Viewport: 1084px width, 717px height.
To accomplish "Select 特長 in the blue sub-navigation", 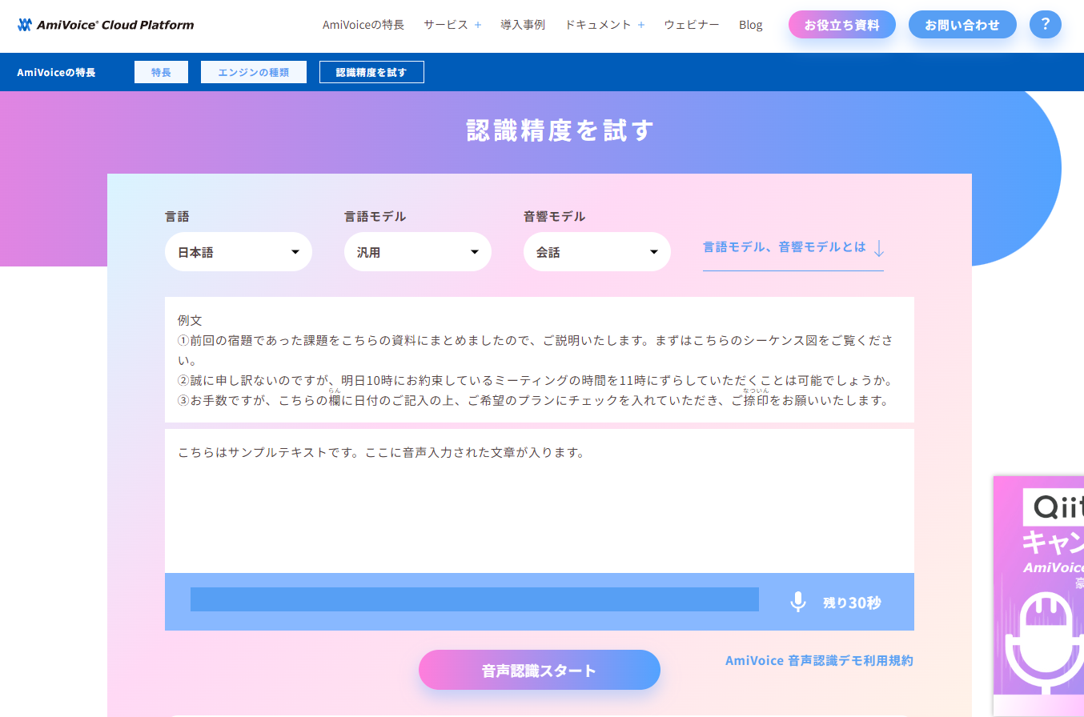I will (161, 71).
